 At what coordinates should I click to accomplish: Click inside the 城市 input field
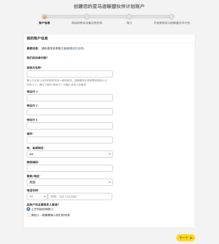click(69, 140)
